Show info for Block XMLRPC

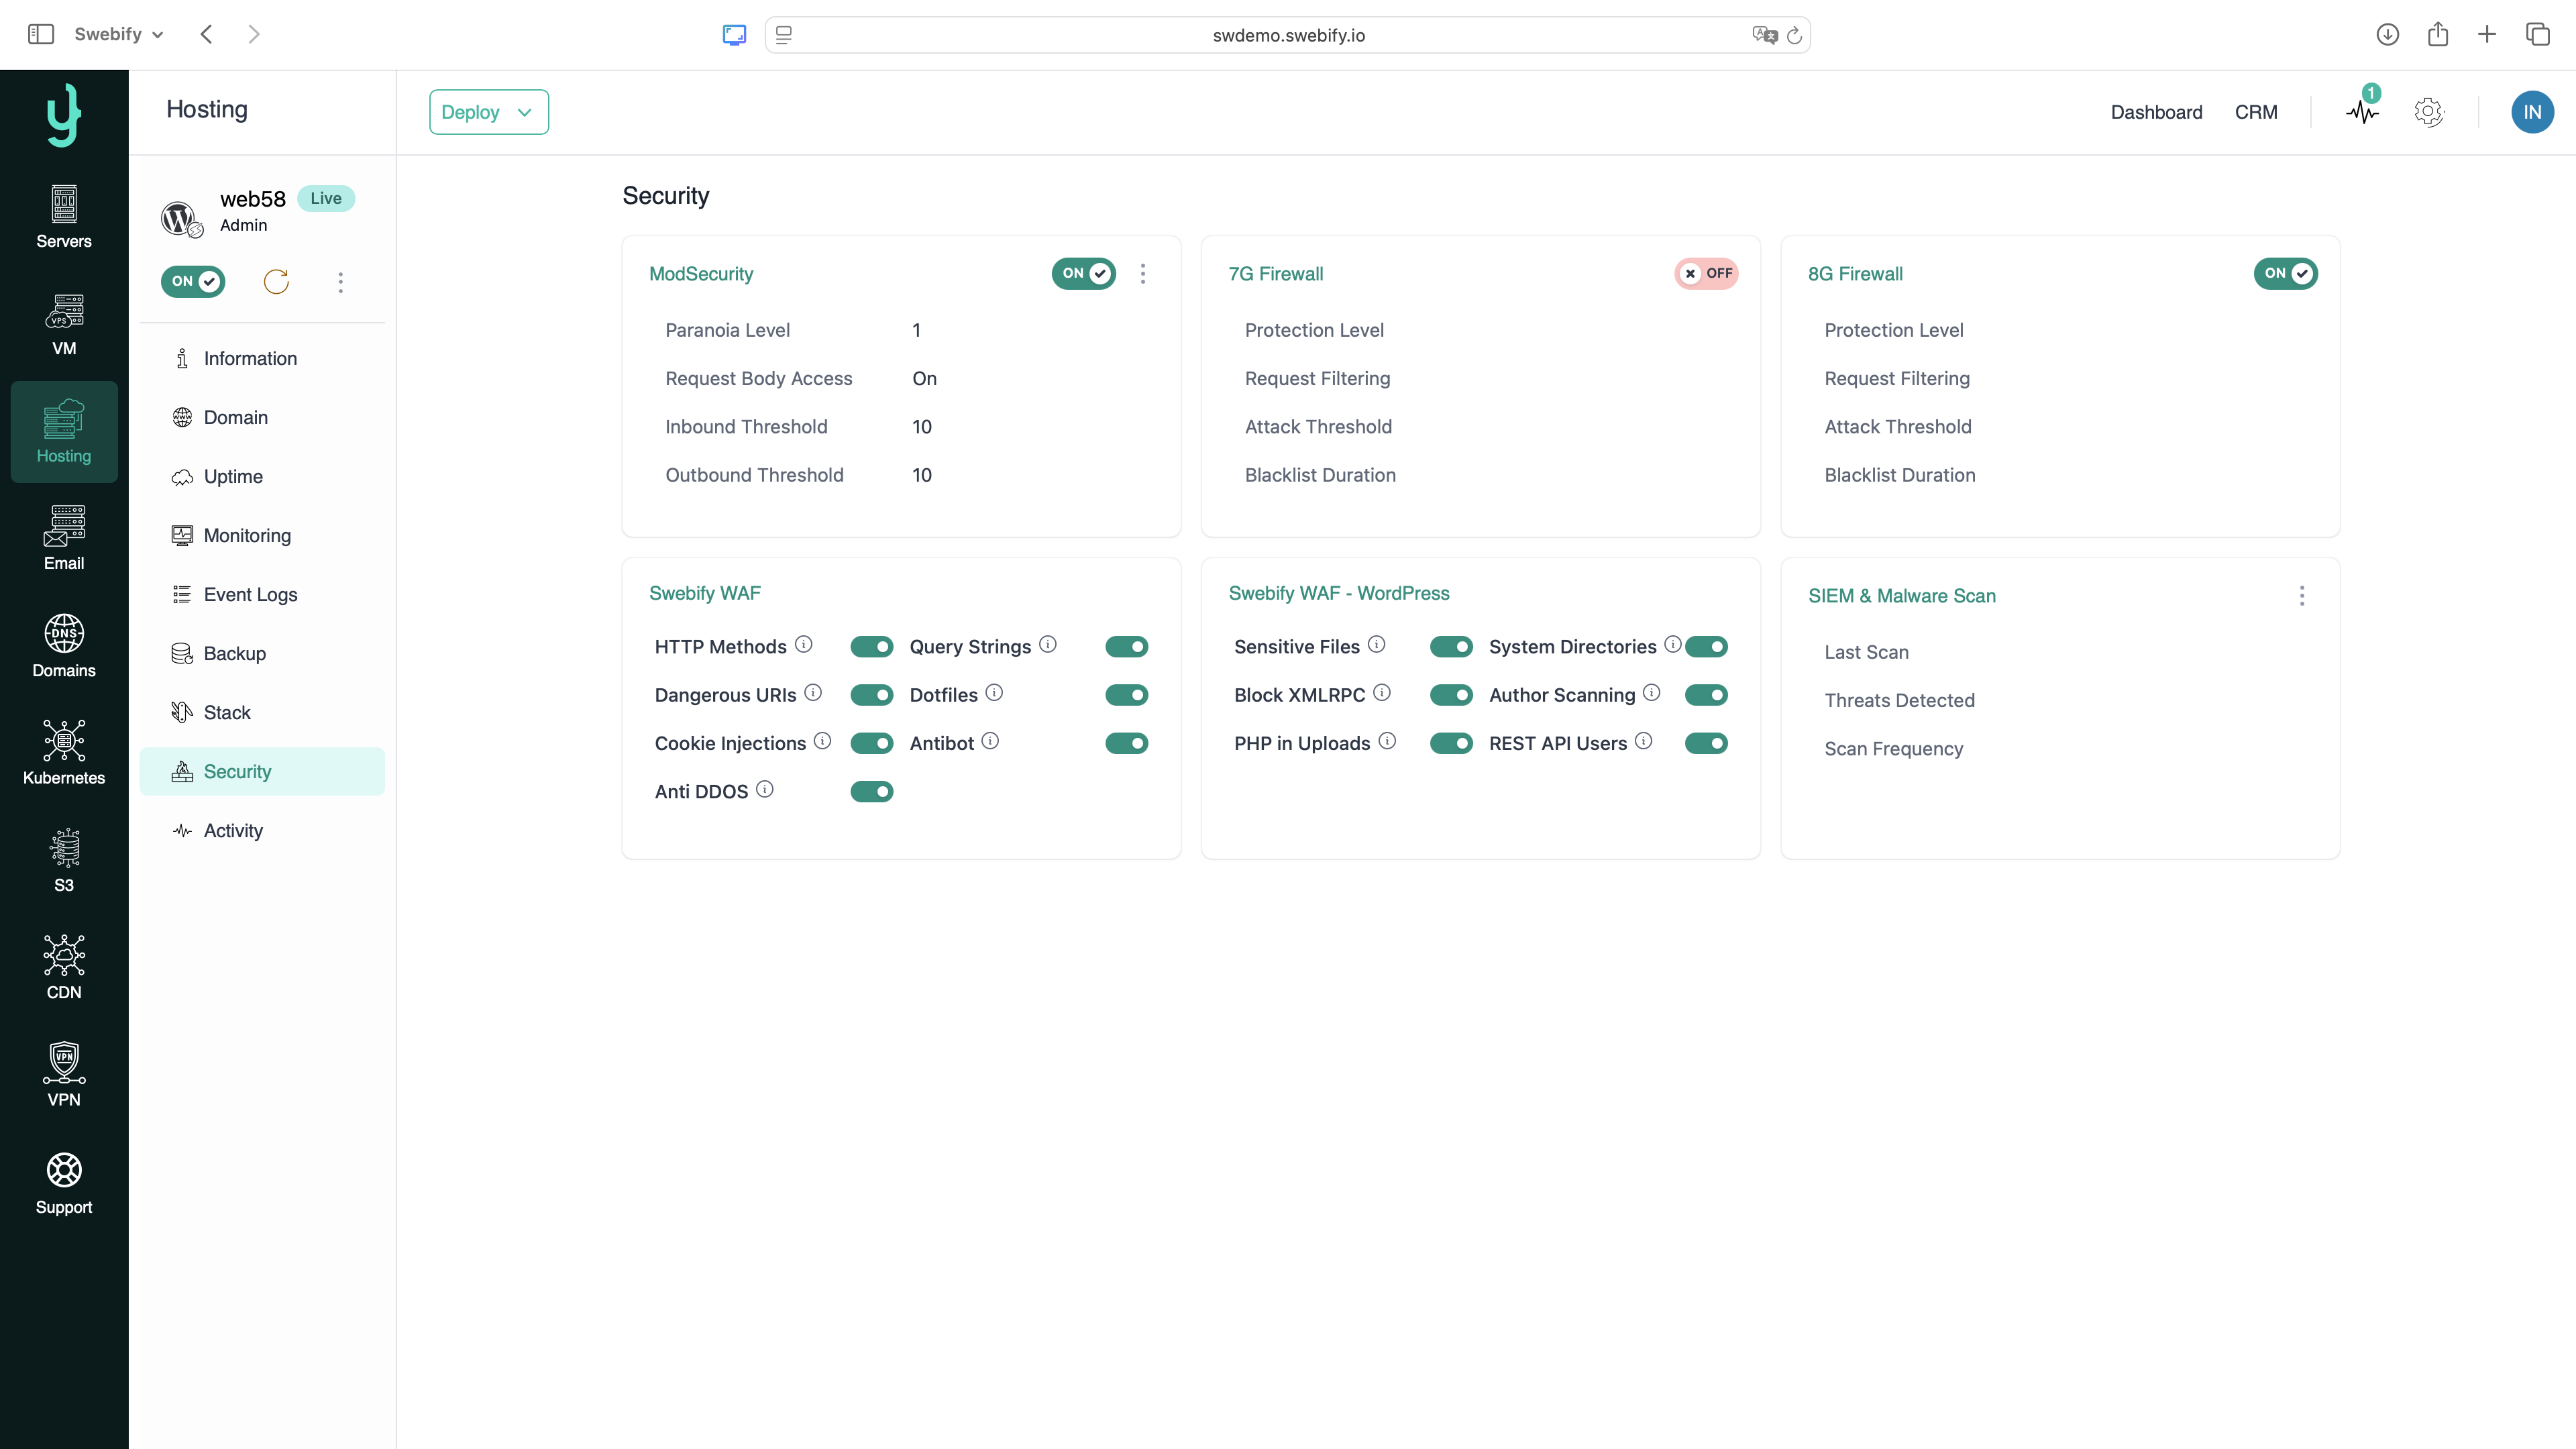coord(1382,693)
